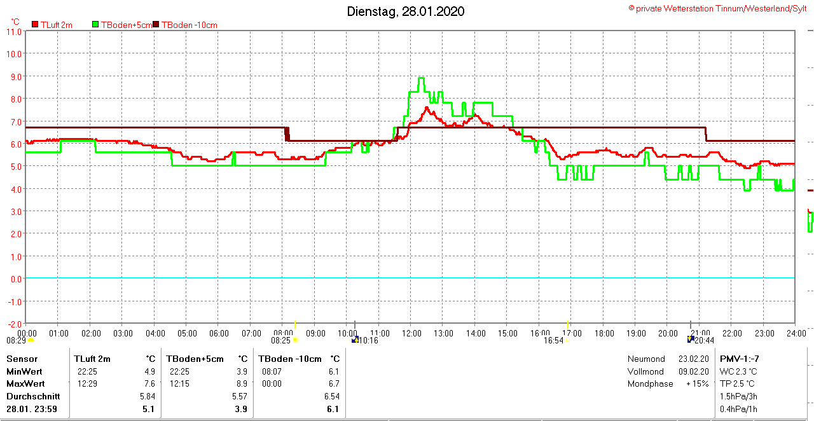The width and height of the screenshot is (814, 421).
Task: Select the TBoden+5cm legend label
Action: pyautogui.click(x=126, y=25)
